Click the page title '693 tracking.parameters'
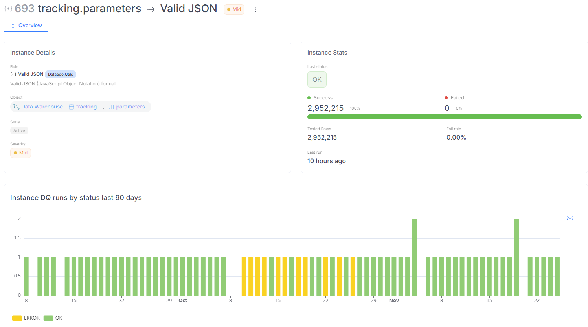This screenshot has width=588, height=327. point(78,9)
